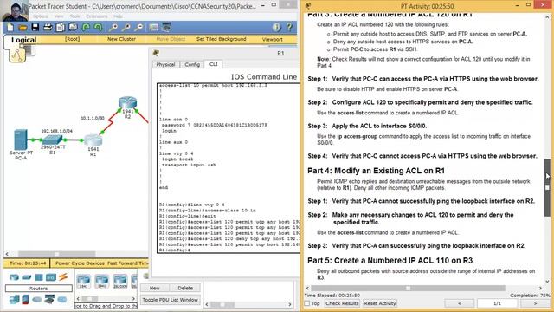554x312 pixels.
Task: Click the PT Activity horizontal scrollbar thumb
Action: pos(408,289)
